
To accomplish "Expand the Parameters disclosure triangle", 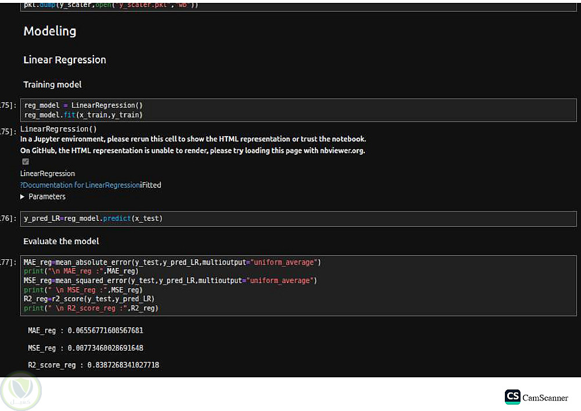I will click(23, 196).
